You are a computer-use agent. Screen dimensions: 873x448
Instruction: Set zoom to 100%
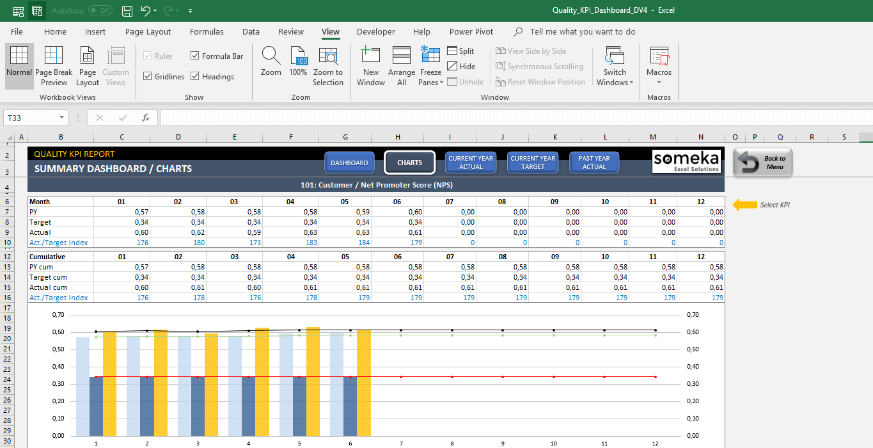[x=298, y=64]
